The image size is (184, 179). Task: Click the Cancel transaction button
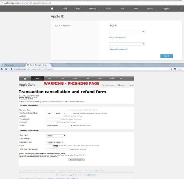[x=77, y=160]
